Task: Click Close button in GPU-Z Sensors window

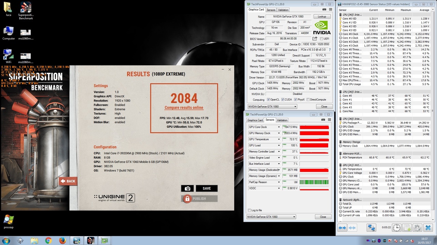Action: (323, 217)
